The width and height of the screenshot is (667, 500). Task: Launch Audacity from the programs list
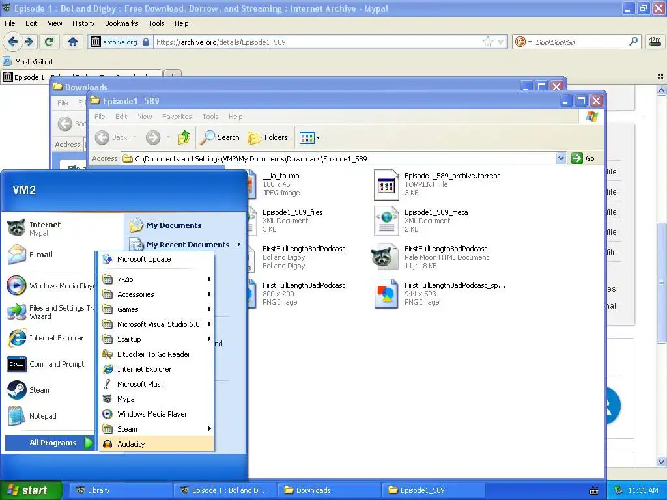156,443
